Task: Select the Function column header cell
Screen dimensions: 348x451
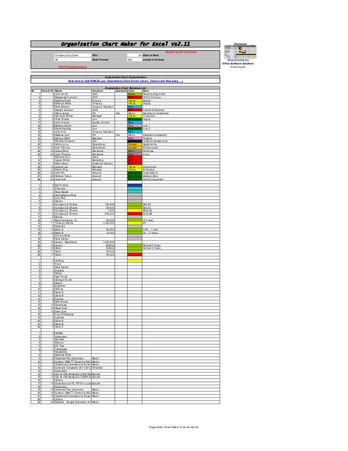Action: click(x=103, y=91)
